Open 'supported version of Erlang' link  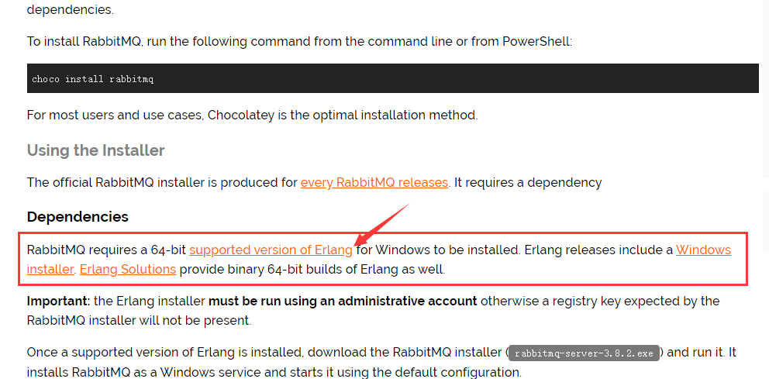click(x=271, y=250)
